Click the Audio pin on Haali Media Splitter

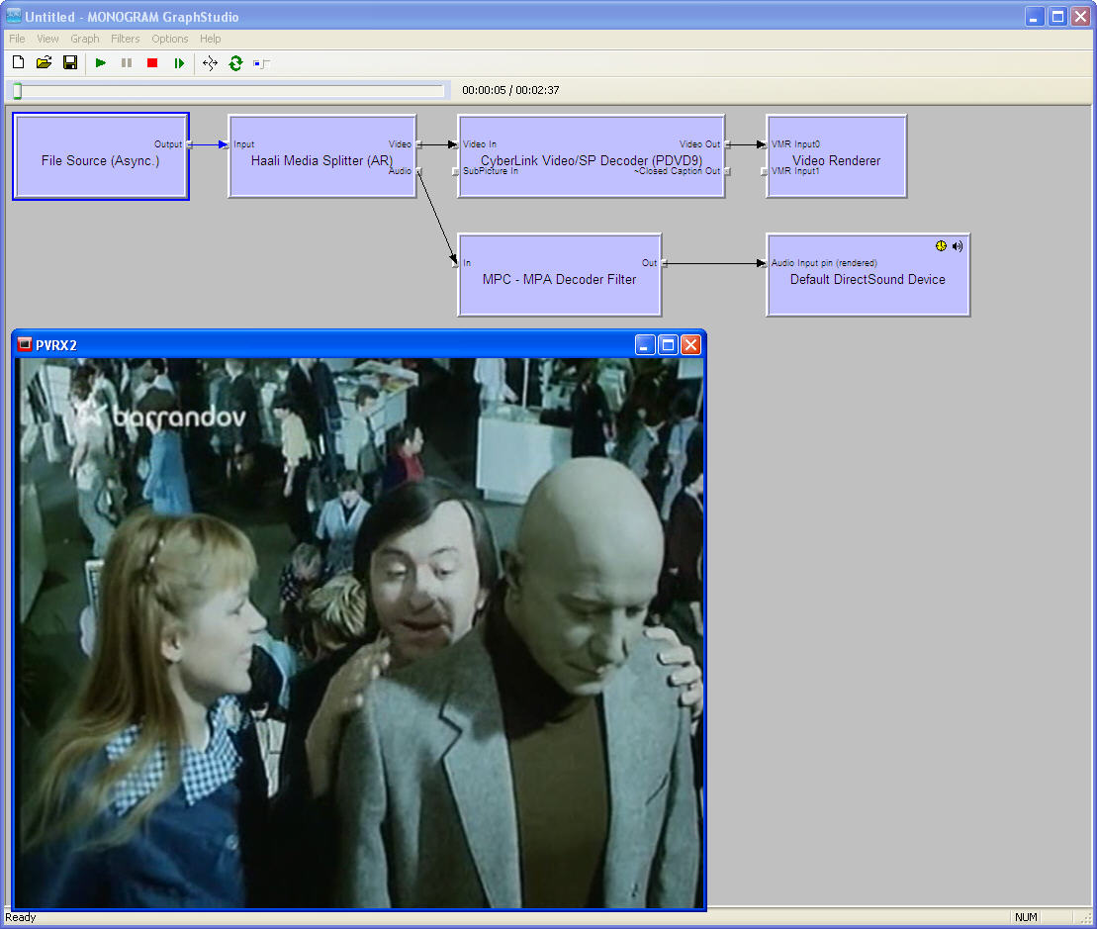pyautogui.click(x=418, y=171)
